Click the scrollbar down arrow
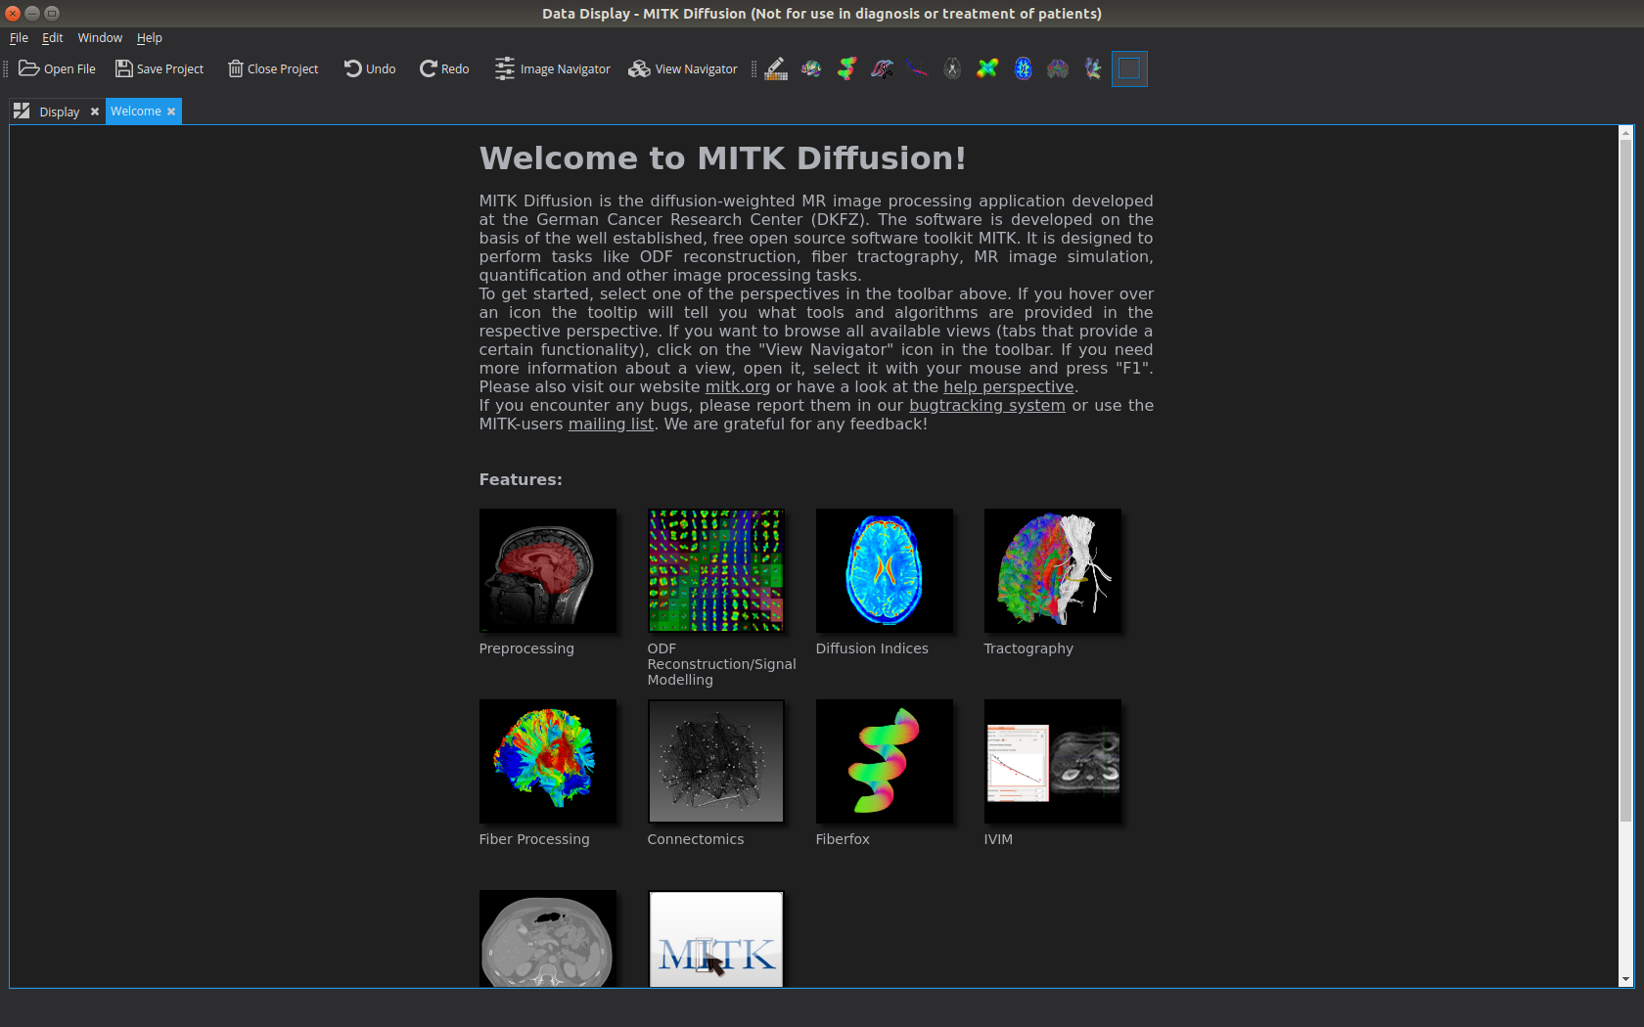 (1625, 979)
